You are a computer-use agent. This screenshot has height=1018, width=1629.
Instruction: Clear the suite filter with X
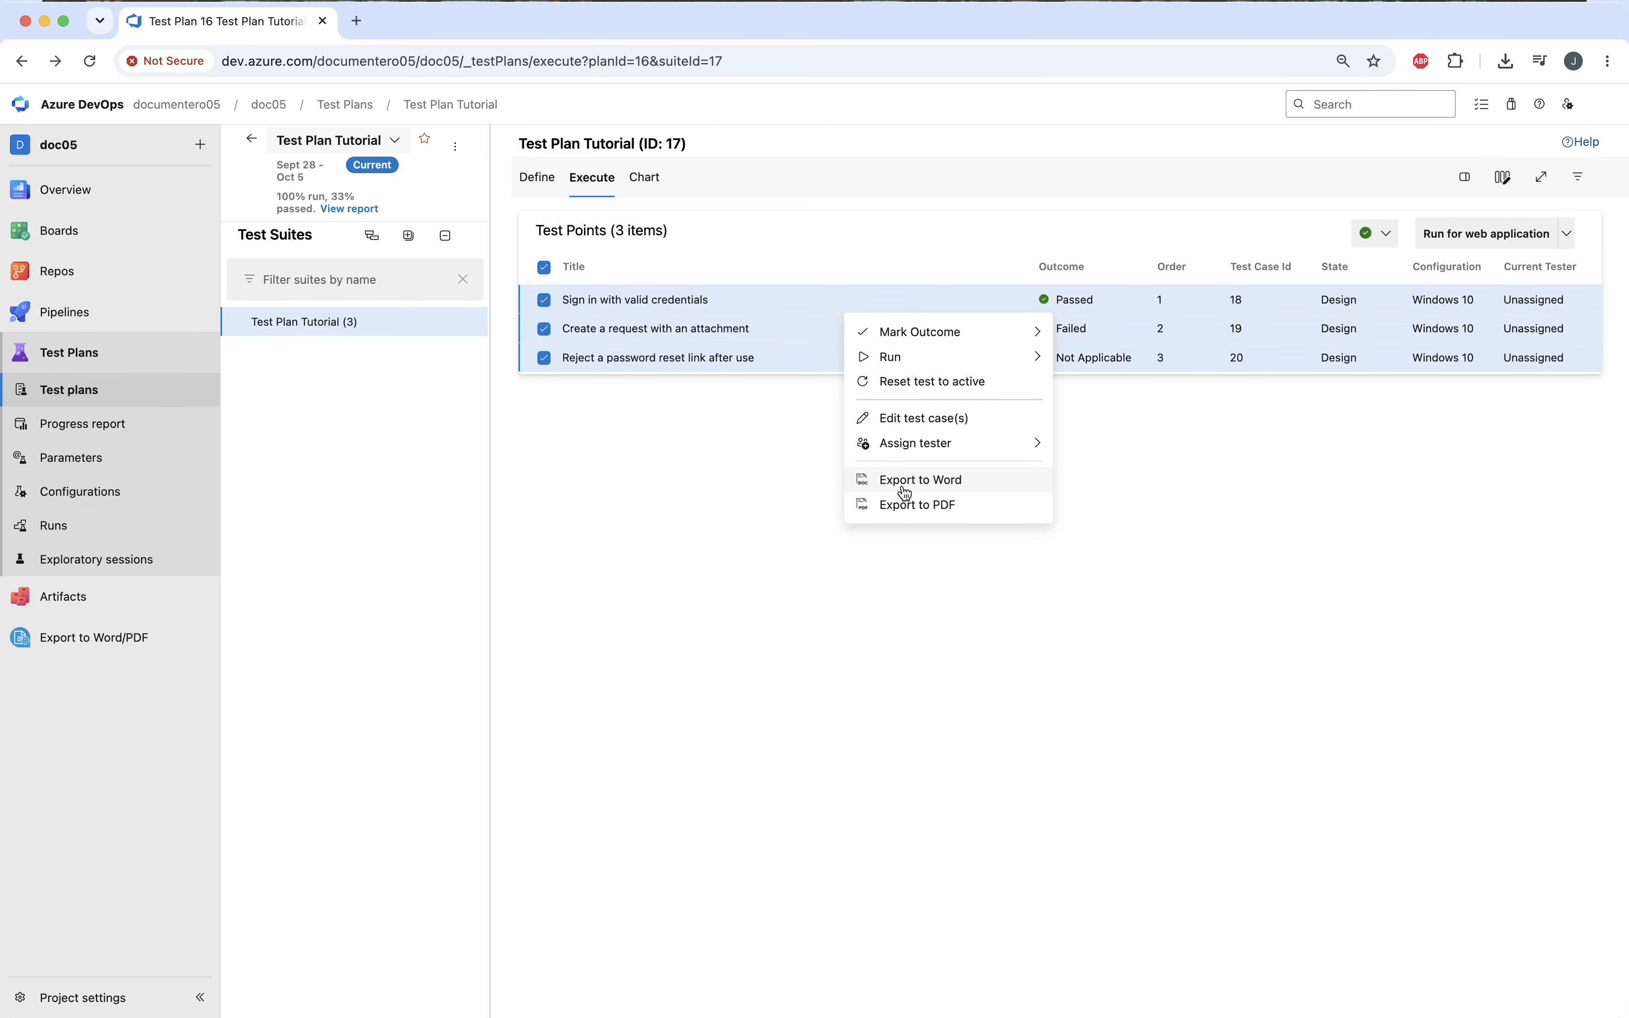463,280
